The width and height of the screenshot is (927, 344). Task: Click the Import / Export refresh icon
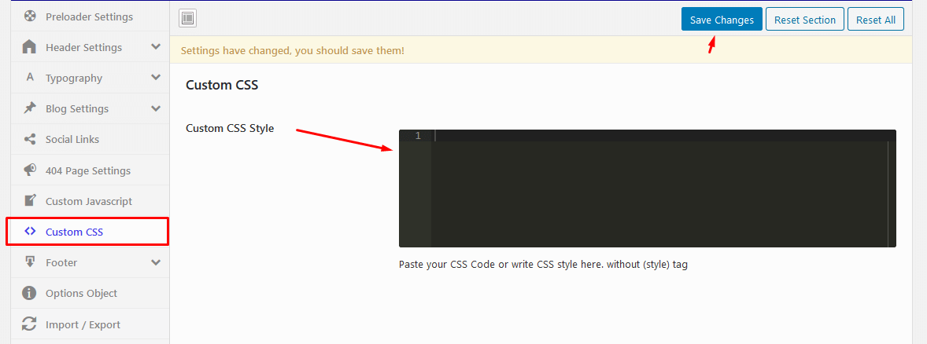click(30, 324)
